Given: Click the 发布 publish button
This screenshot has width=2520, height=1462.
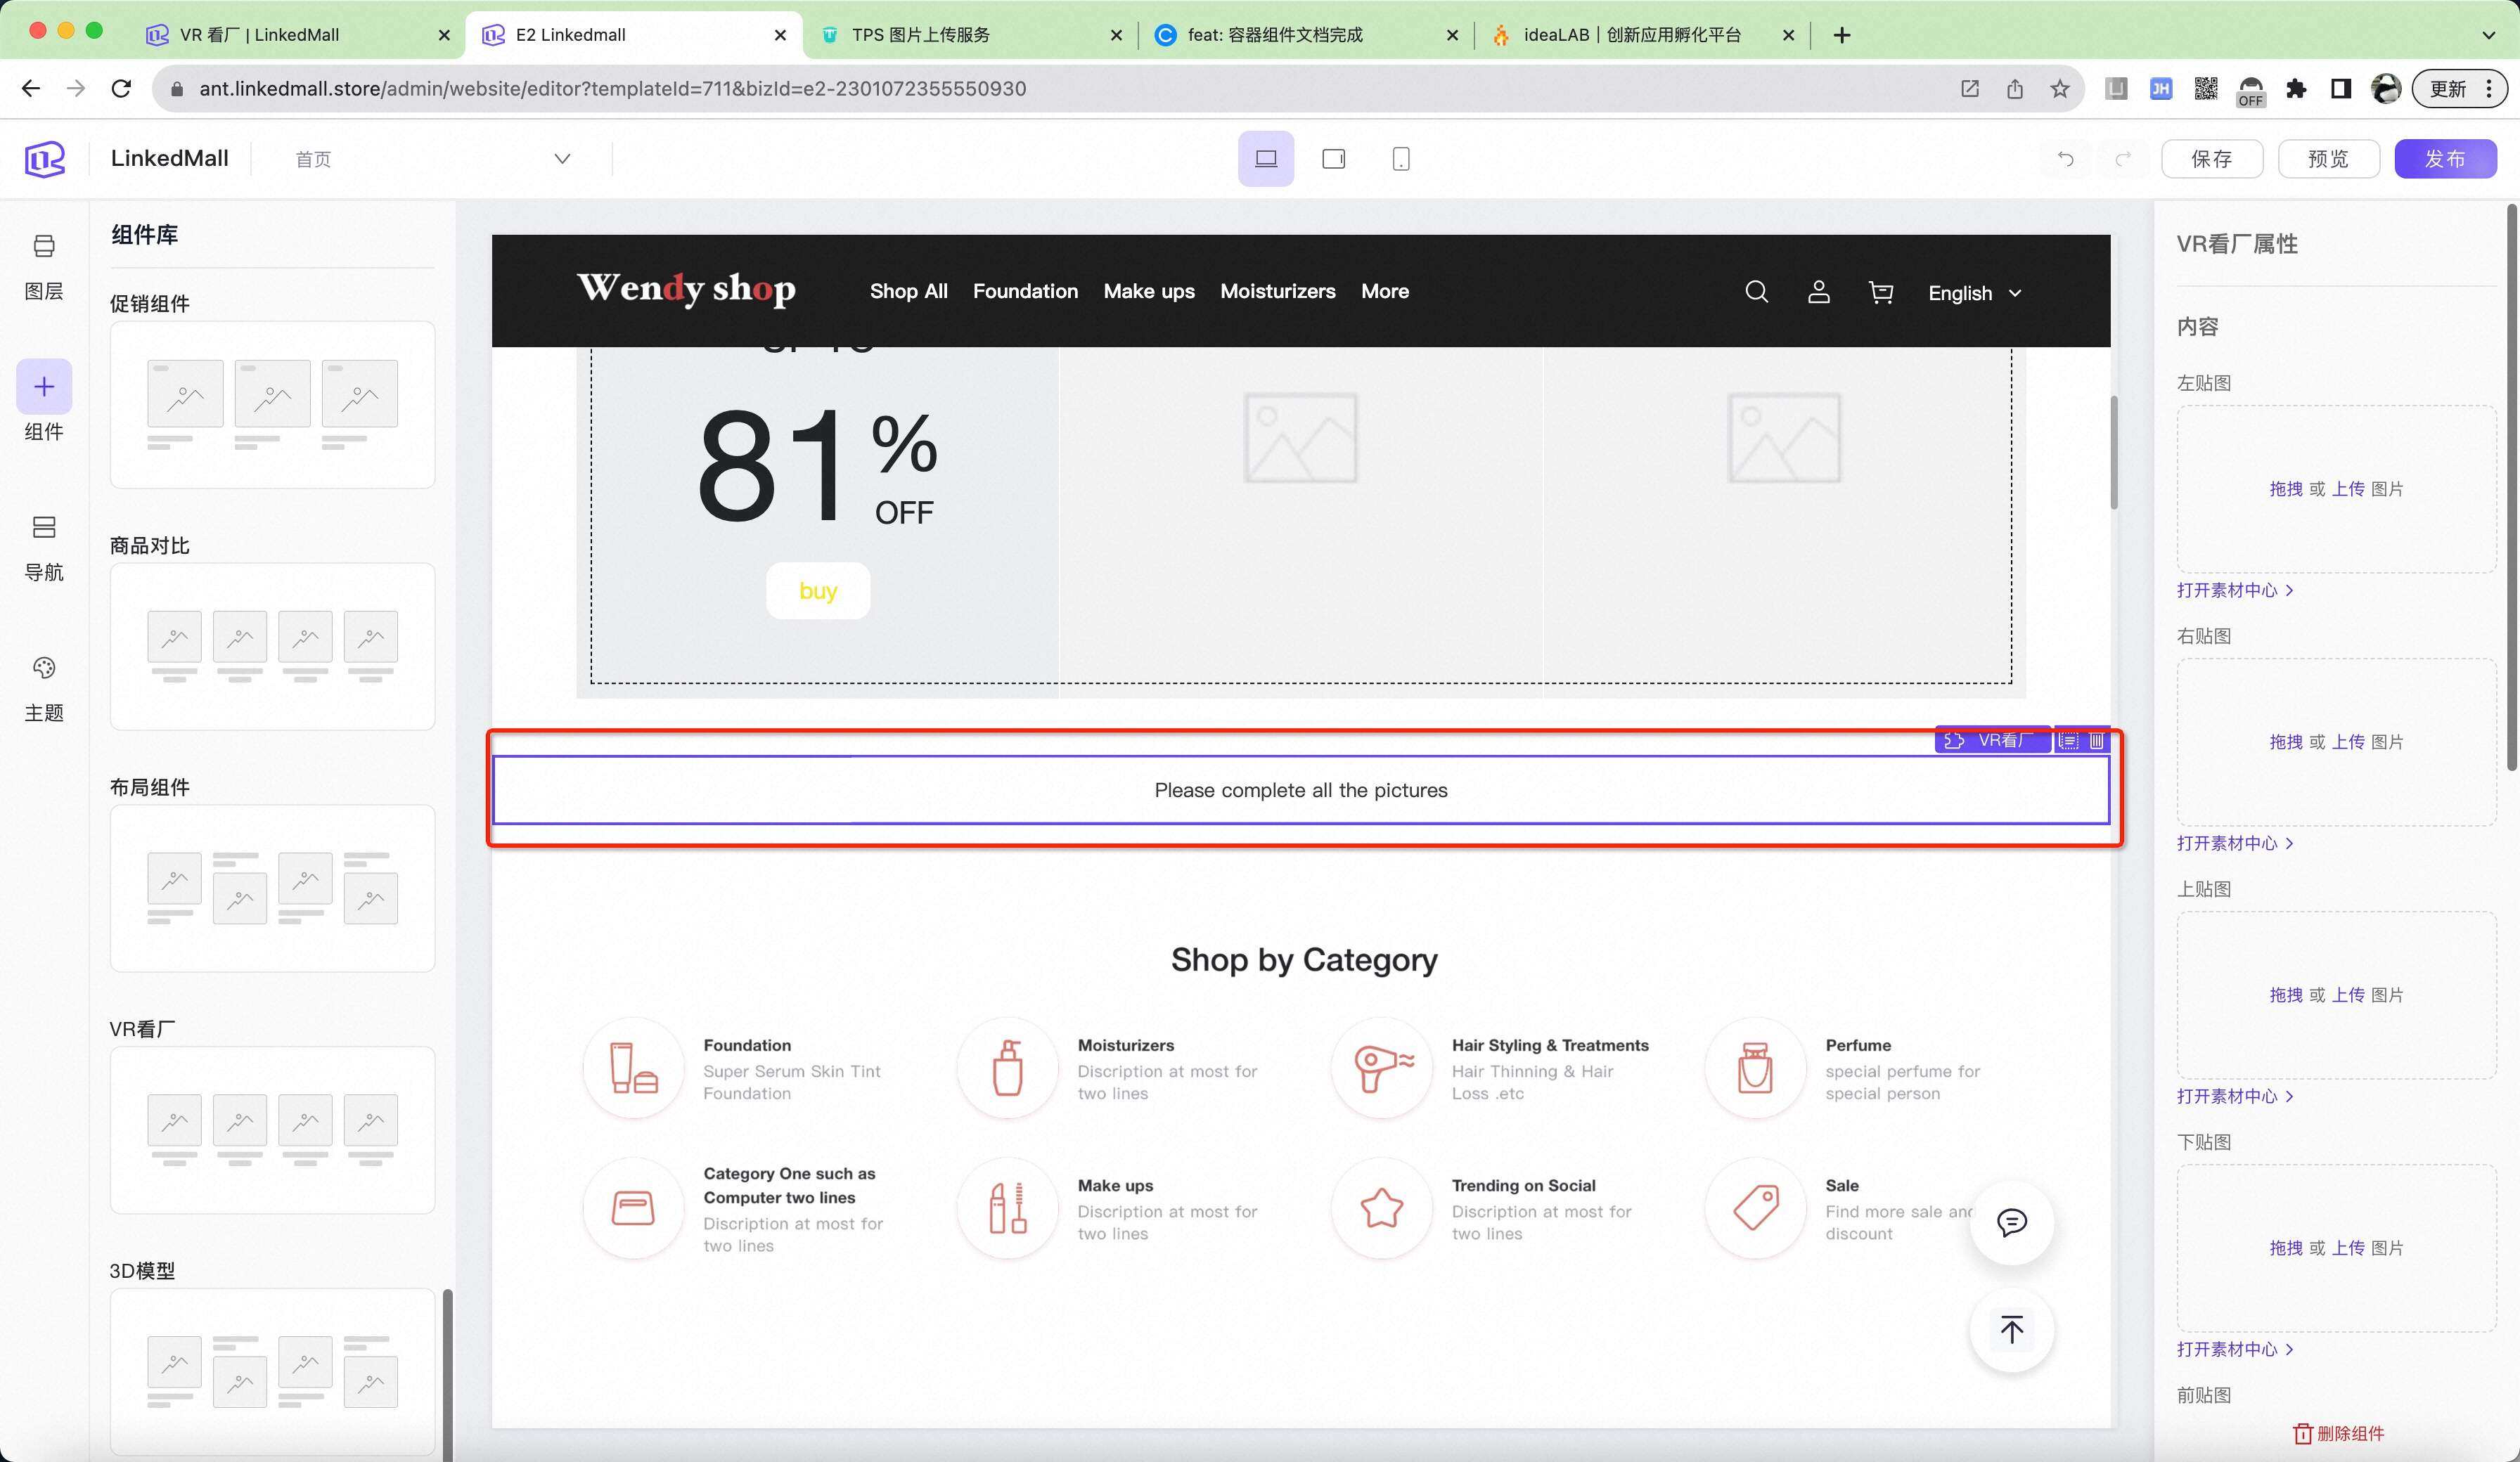Looking at the screenshot, I should click(x=2444, y=159).
